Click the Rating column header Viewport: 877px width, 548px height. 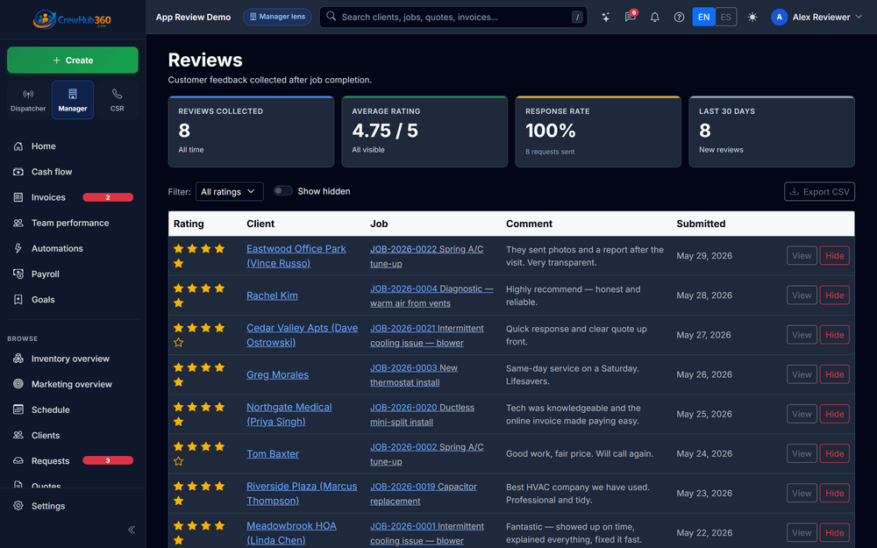[189, 224]
